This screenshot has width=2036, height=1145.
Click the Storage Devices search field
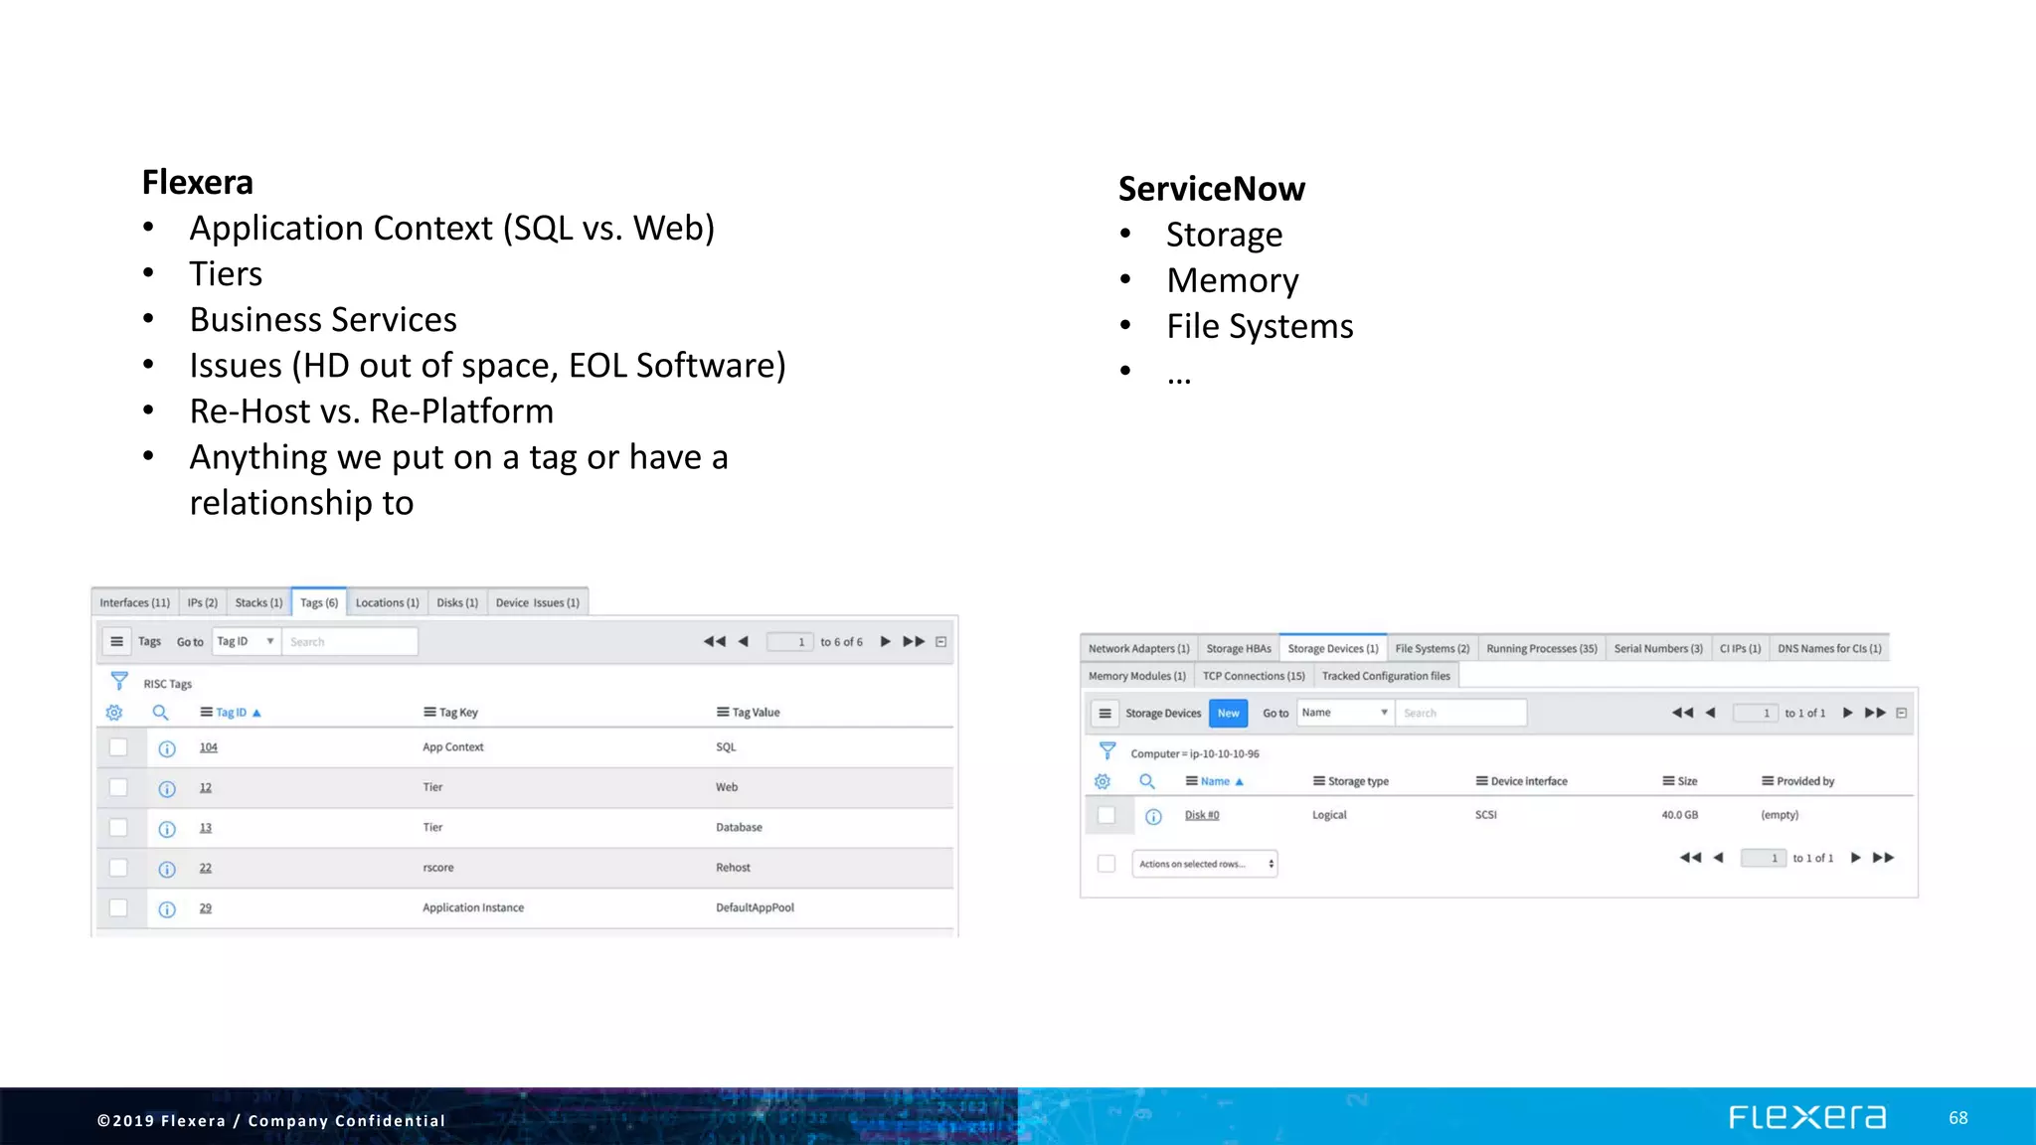coord(1460,713)
